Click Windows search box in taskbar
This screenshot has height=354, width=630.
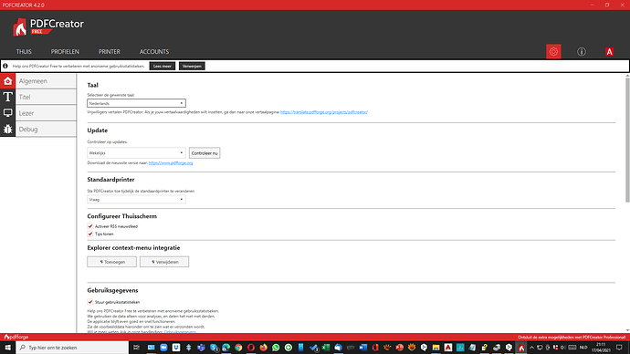pyautogui.click(x=72, y=348)
